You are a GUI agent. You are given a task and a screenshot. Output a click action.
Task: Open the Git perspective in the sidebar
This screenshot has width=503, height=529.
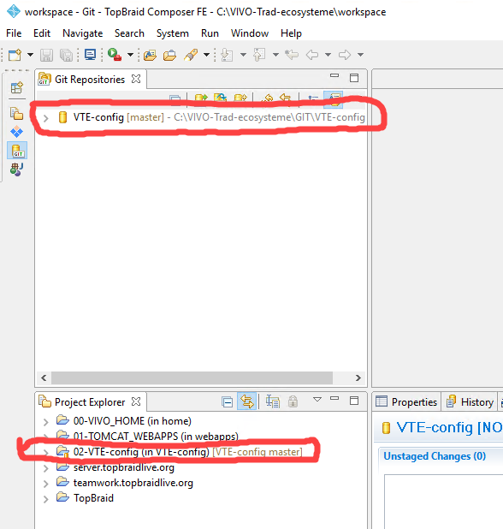17,150
